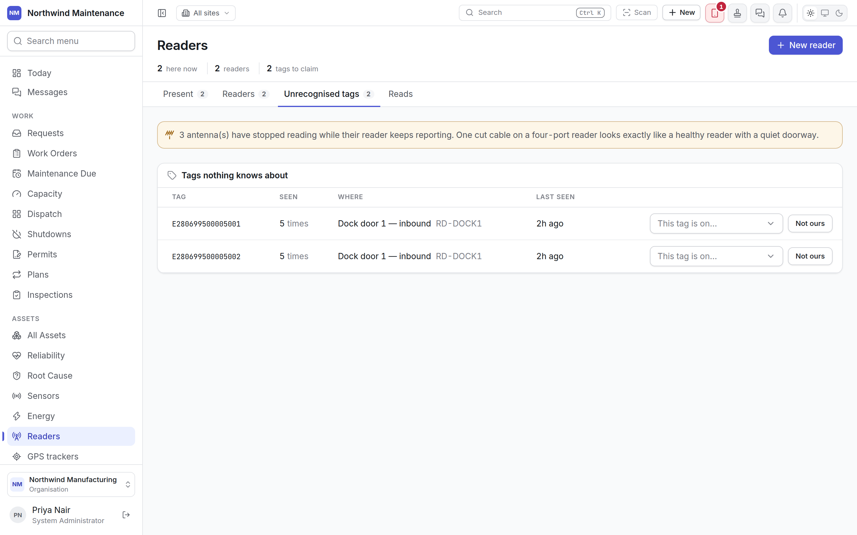Collapse the sidebar with the panel icon
857x535 pixels.
pyautogui.click(x=162, y=13)
